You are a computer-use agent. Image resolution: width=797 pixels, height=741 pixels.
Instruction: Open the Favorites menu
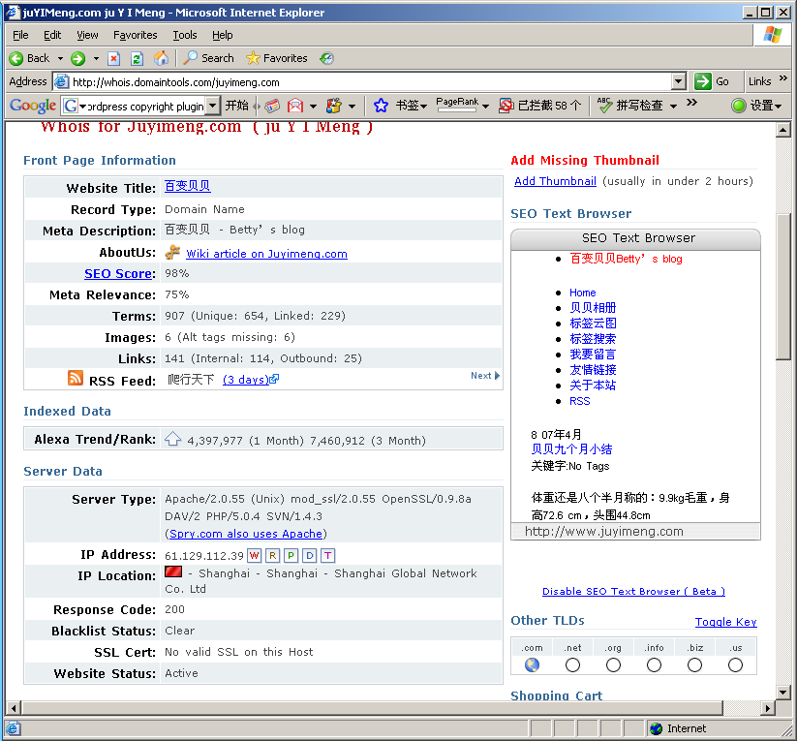pyautogui.click(x=136, y=35)
